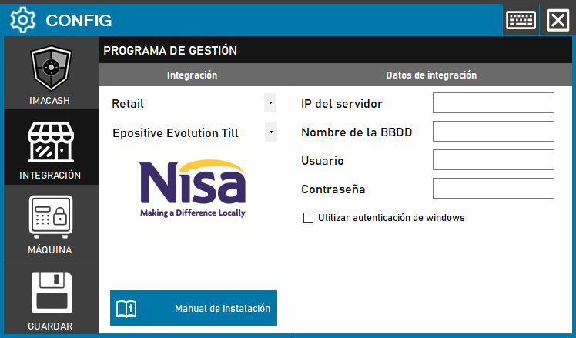Viewport: 576px width, 338px height.
Task: Click the Usuario text field
Action: [493, 160]
